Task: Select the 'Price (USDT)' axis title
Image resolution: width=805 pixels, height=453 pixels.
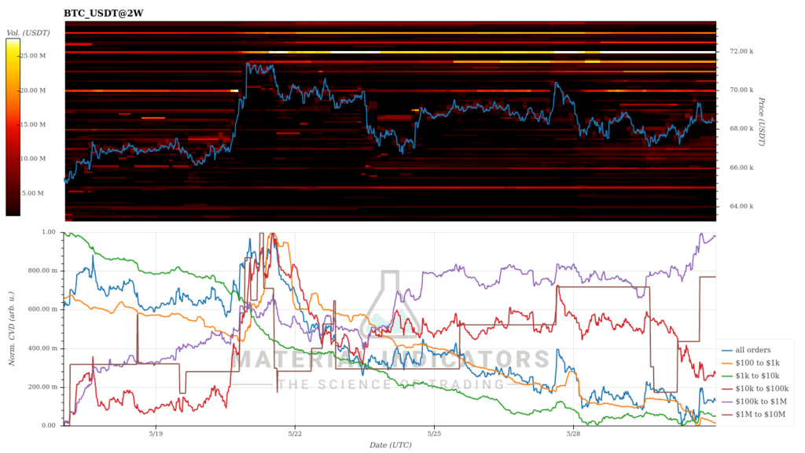Action: point(761,121)
